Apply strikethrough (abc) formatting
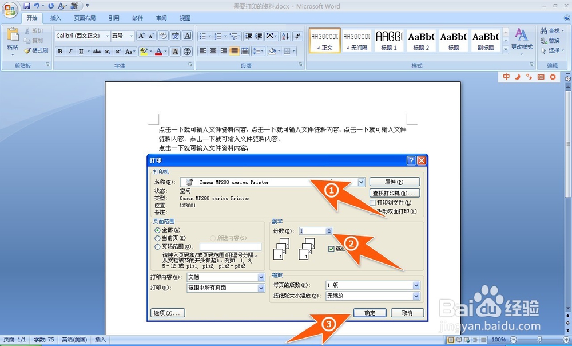 [x=97, y=52]
